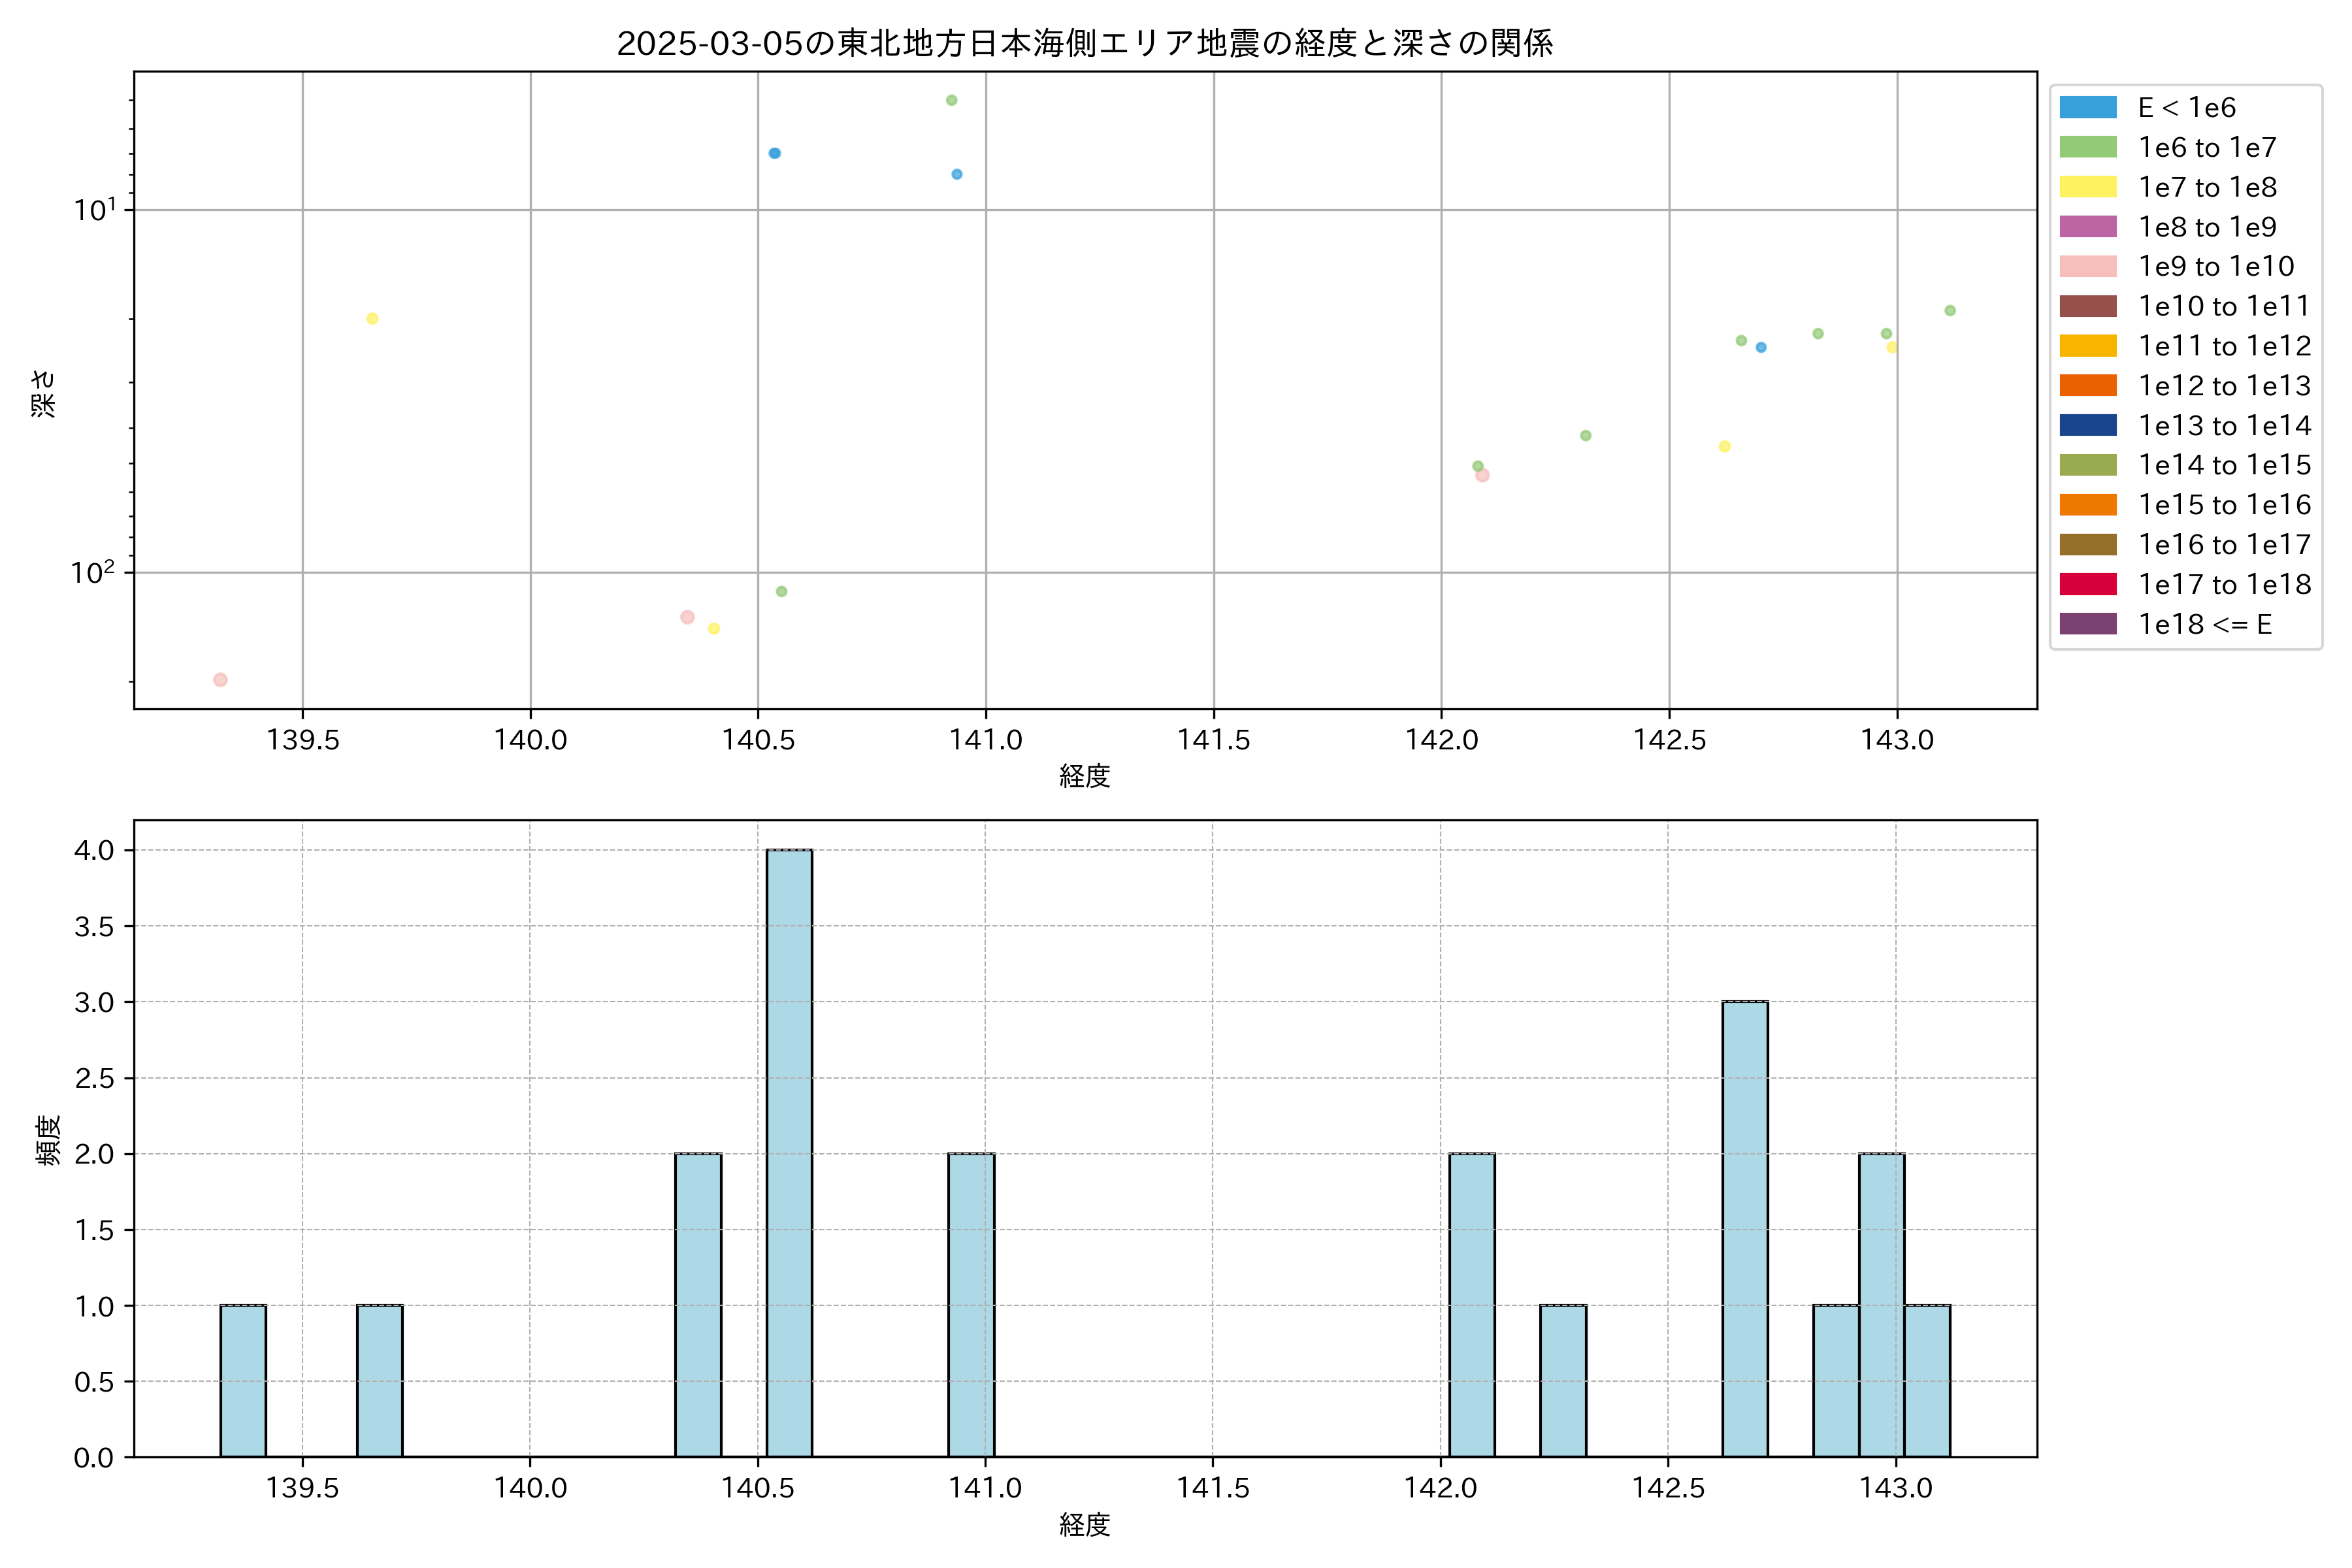The image size is (2352, 1568).
Task: Click the yellow scatter point near 139.65
Action: click(372, 319)
